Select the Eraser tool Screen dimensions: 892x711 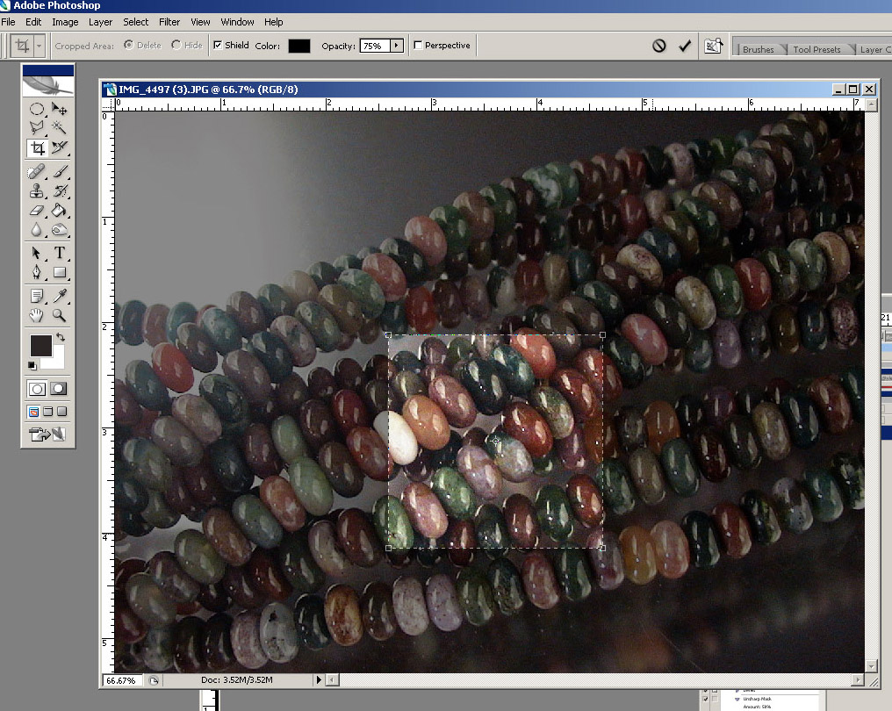click(36, 211)
